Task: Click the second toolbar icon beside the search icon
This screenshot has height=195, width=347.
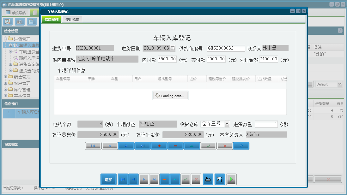Action: tap(20, 22)
